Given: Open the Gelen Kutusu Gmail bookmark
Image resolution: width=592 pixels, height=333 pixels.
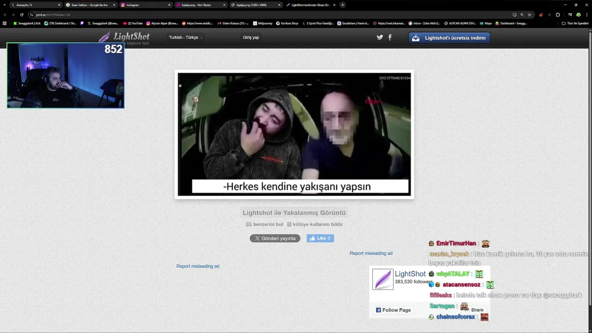Looking at the screenshot, I should pyautogui.click(x=233, y=23).
